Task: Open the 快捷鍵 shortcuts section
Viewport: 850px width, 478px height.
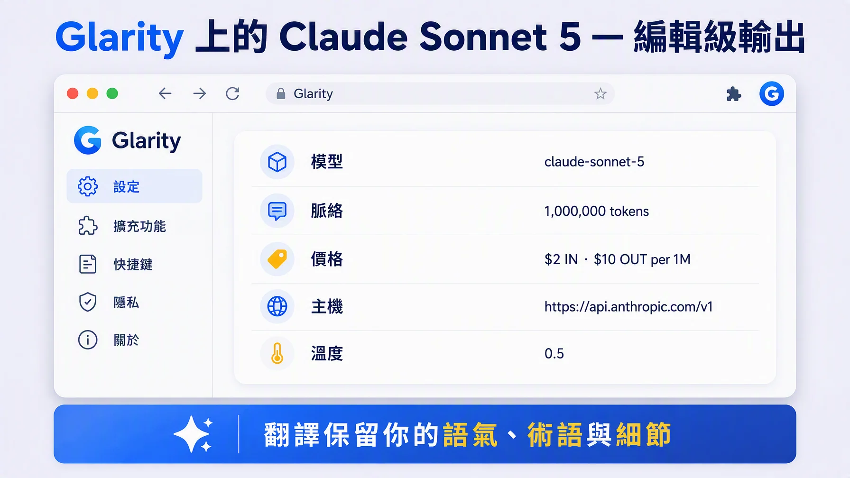Action: (135, 264)
